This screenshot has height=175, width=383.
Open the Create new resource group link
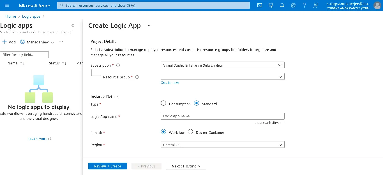click(x=170, y=83)
